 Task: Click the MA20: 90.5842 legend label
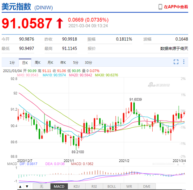click(80, 75)
